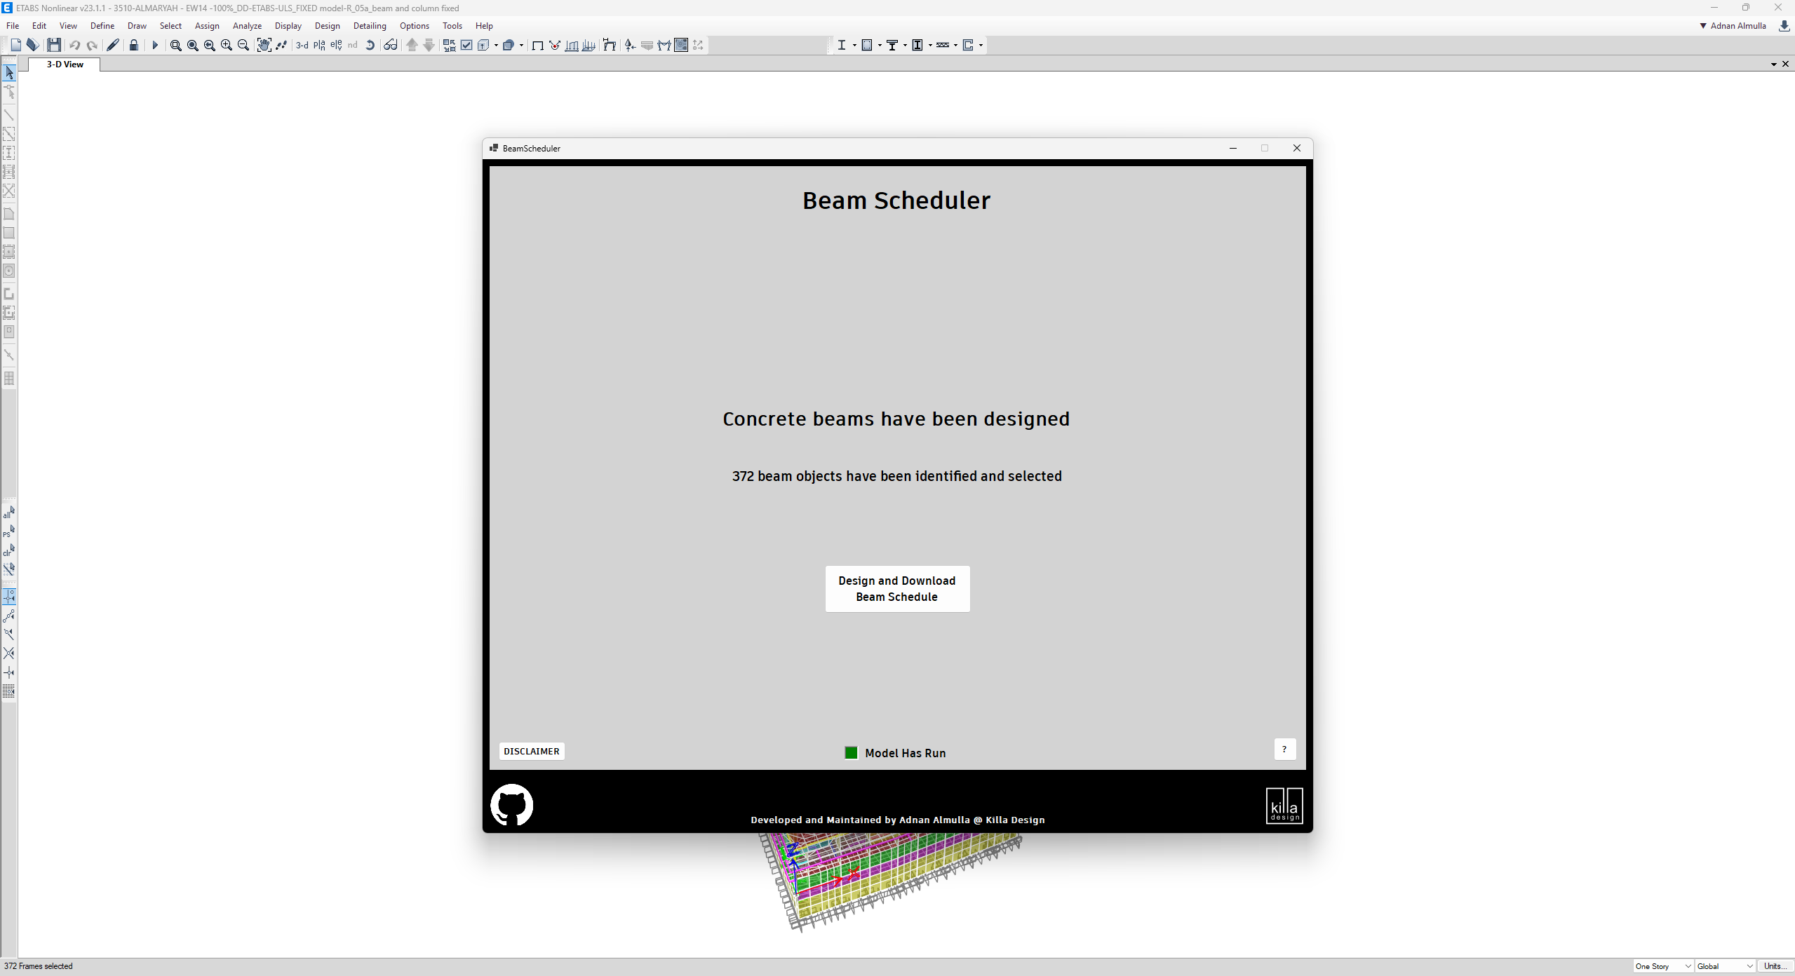Set Plan view using the Pla toolbar button
The height and width of the screenshot is (976, 1795).
click(320, 45)
